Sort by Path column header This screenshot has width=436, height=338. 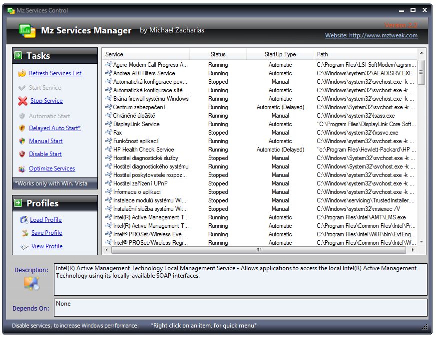pyautogui.click(x=366, y=54)
